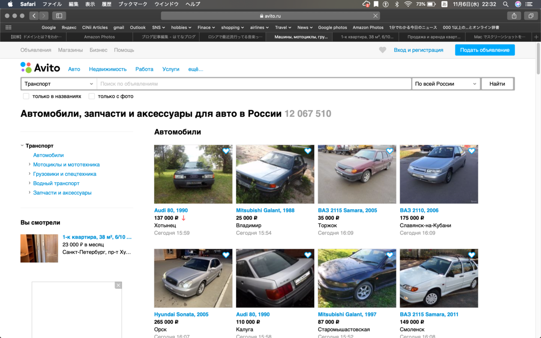Open the Помощь header link
The width and height of the screenshot is (541, 338).
click(x=124, y=50)
